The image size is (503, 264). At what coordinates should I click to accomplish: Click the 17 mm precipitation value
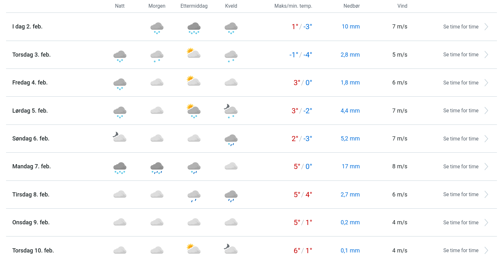(351, 166)
